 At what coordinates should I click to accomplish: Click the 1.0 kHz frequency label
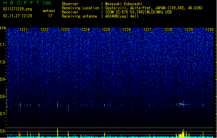(x=3, y=62)
